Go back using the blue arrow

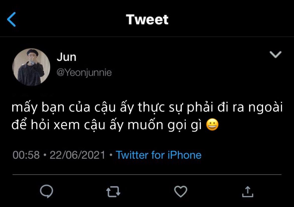11,19
